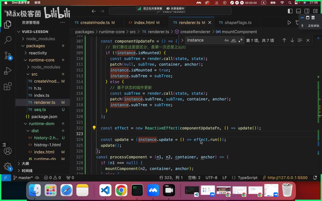Open Spotlight search in the macOS menu bar
This screenshot has width=322, height=201.
(290, 3)
